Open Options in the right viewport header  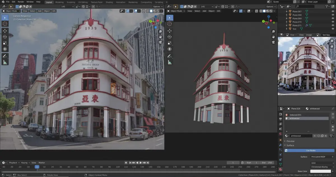271,6
